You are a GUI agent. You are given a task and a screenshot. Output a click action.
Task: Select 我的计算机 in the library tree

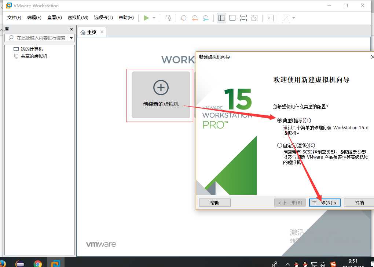tap(32, 49)
